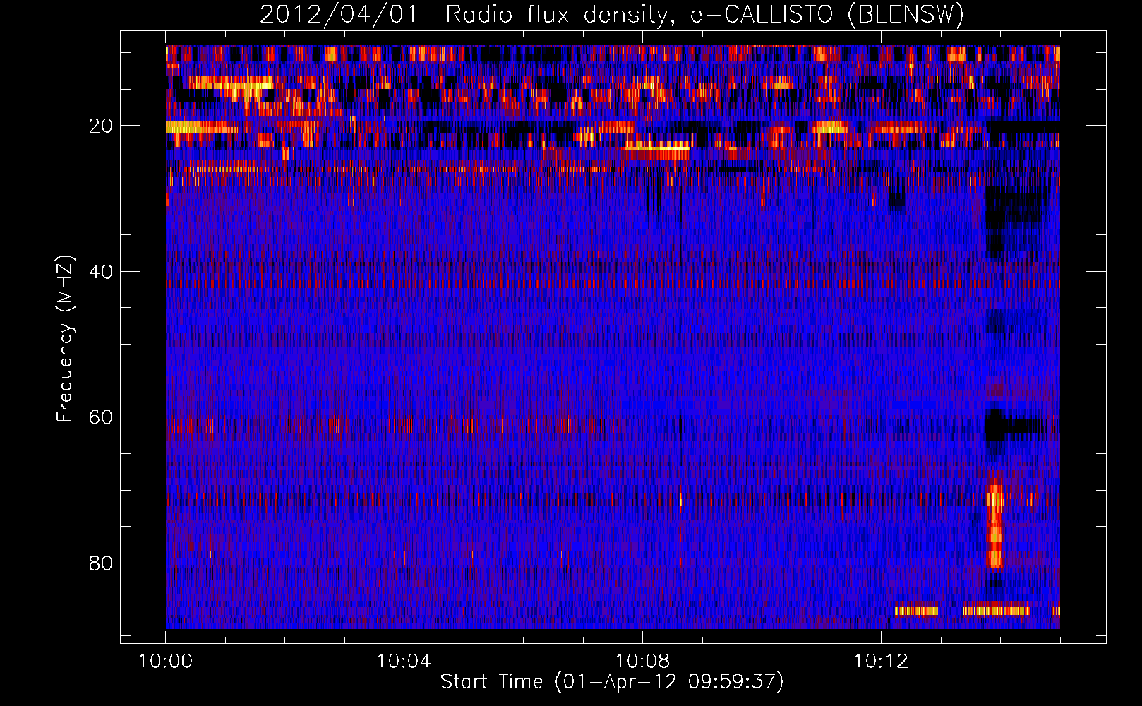
Task: Click the bright yellow streak near 23 MHz at 10:08
Action: [x=656, y=147]
